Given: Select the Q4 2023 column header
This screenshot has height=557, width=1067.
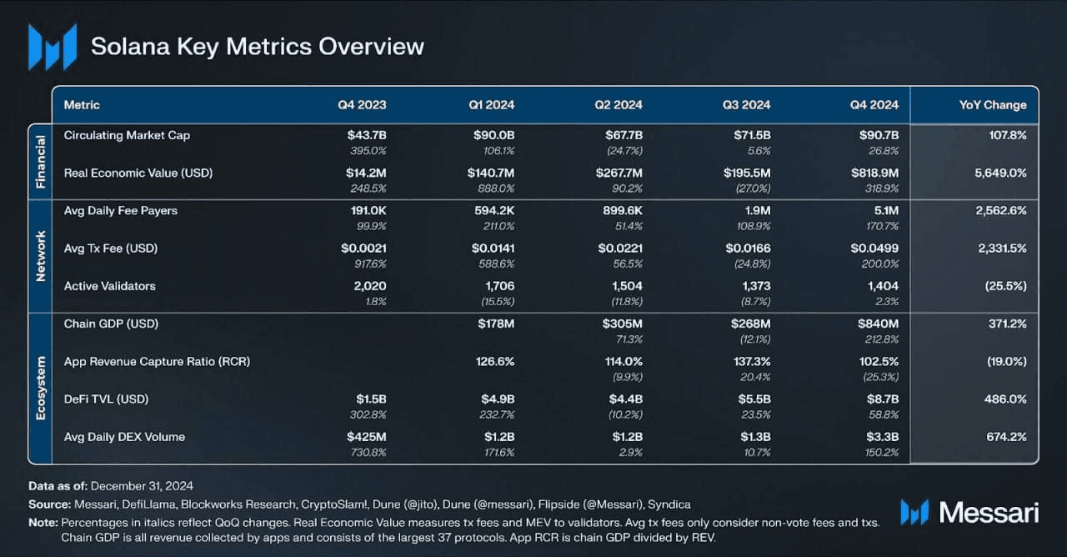Looking at the screenshot, I should click(362, 105).
